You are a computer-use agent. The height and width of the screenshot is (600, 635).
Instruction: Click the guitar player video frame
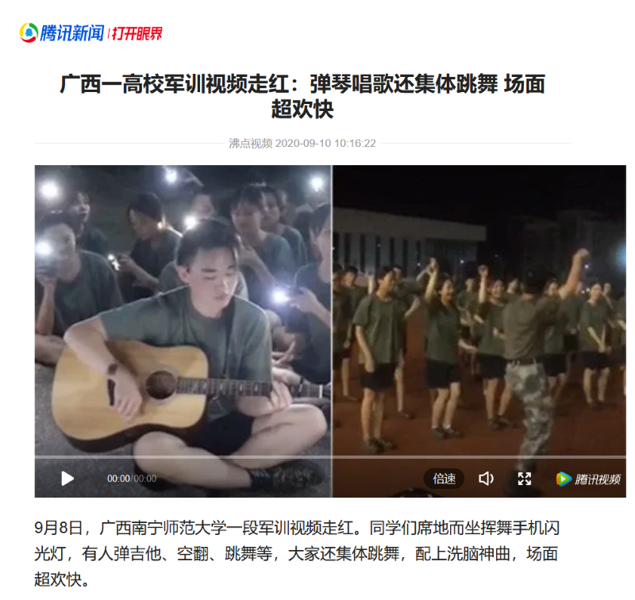click(x=183, y=312)
